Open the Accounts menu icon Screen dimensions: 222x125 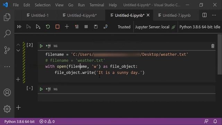(7, 92)
